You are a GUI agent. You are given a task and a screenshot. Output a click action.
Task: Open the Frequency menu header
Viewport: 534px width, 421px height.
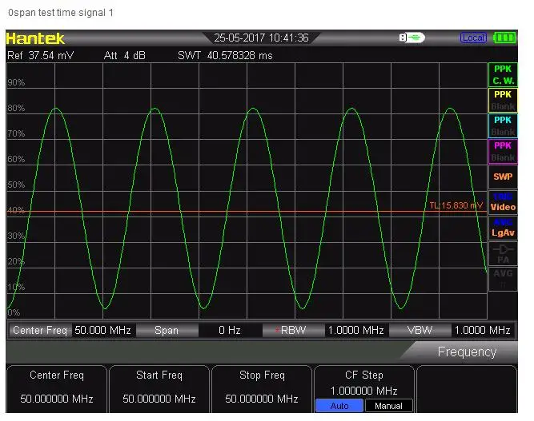tap(466, 351)
